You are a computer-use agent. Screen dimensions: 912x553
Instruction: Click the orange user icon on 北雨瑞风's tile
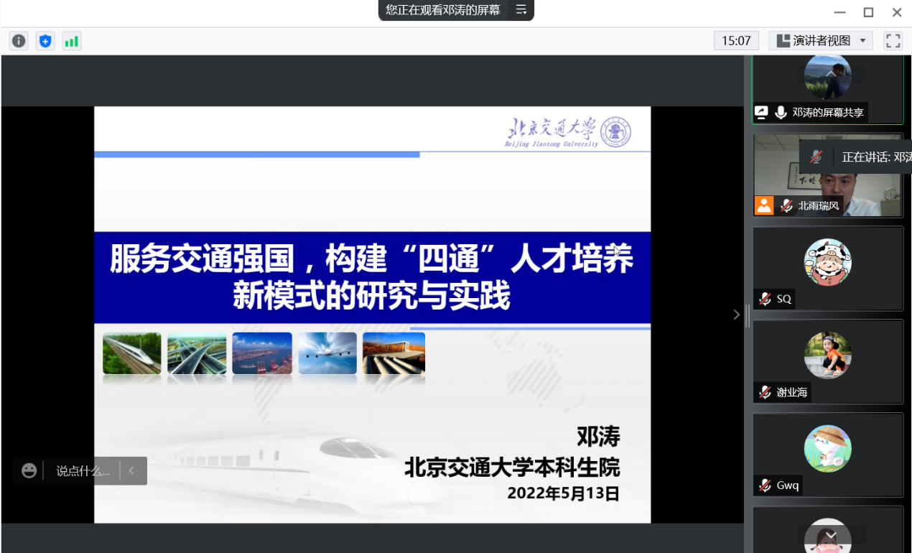click(764, 205)
